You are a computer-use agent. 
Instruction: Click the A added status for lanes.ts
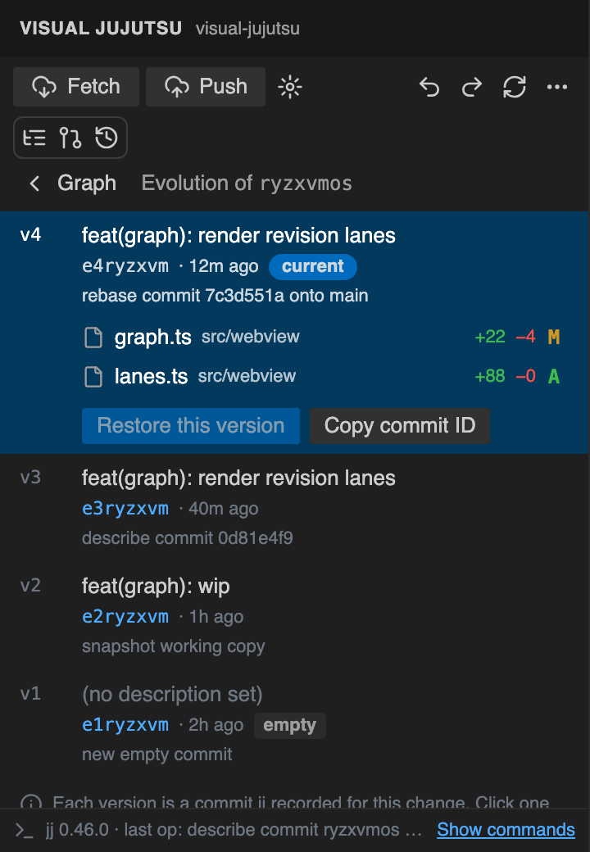click(x=554, y=377)
